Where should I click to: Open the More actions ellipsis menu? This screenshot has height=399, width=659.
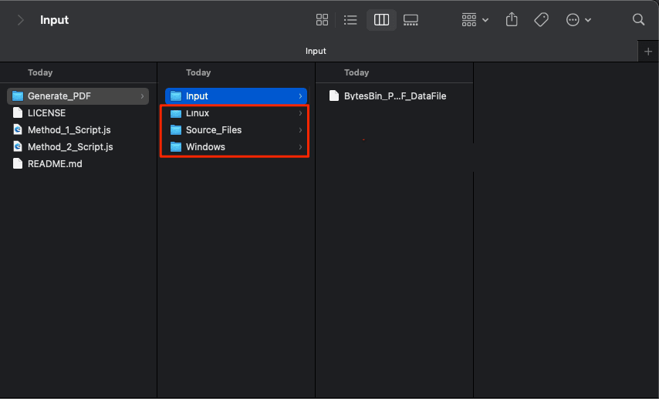pyautogui.click(x=579, y=20)
